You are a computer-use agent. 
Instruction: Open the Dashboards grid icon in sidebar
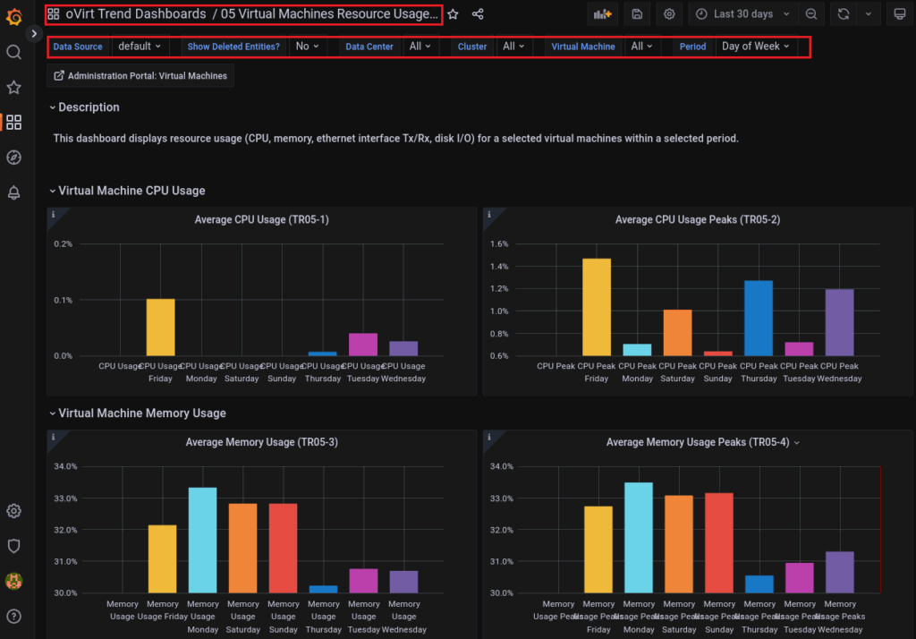coord(14,123)
